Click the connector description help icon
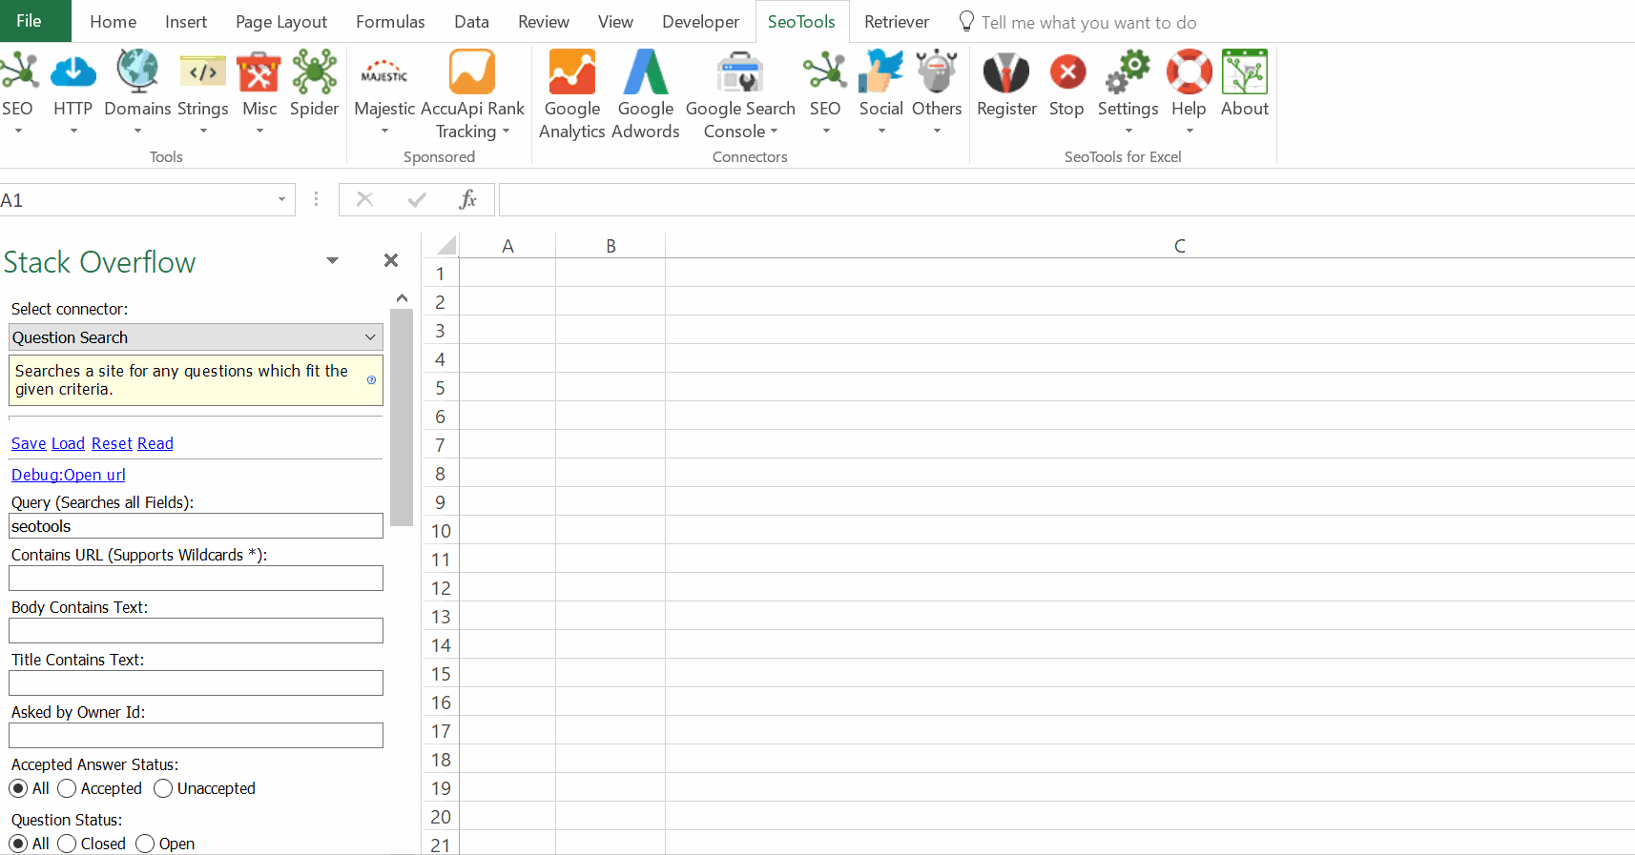The image size is (1635, 855). coord(371,379)
